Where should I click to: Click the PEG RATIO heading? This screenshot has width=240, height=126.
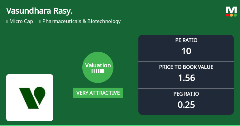pos(186,94)
